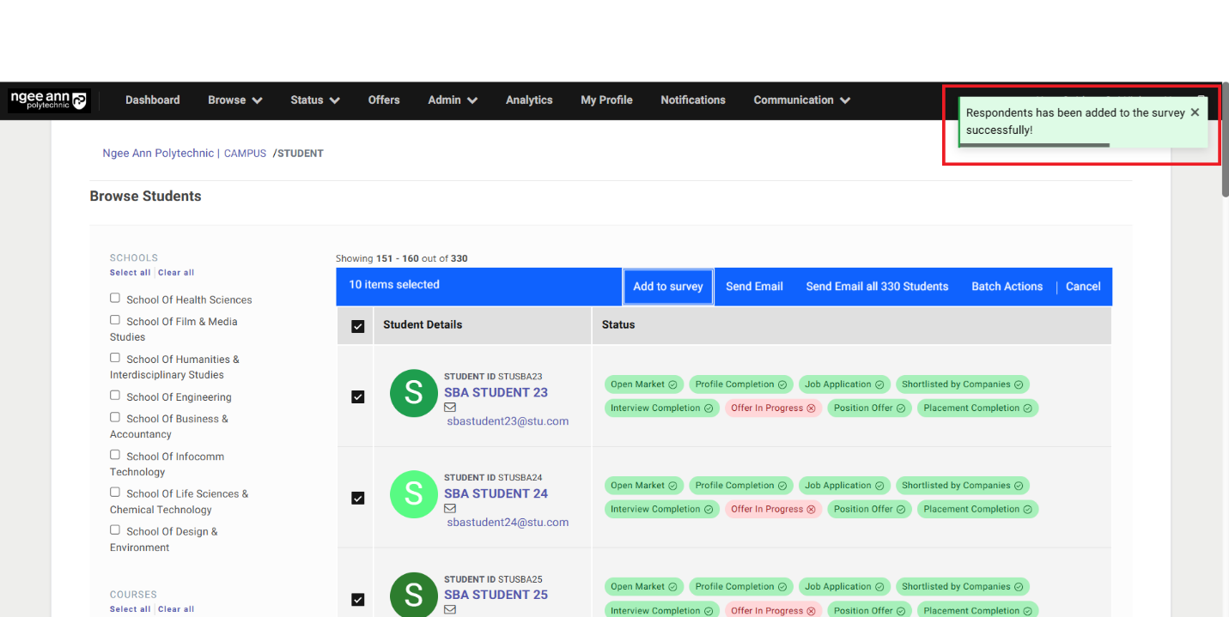1229x617 pixels.
Task: Click SBA Student 23 avatar icon
Action: click(x=414, y=393)
